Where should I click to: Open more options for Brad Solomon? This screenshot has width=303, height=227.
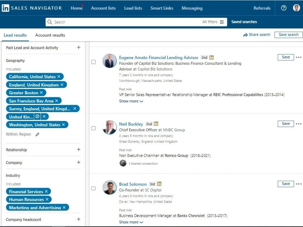pyautogui.click(x=298, y=184)
